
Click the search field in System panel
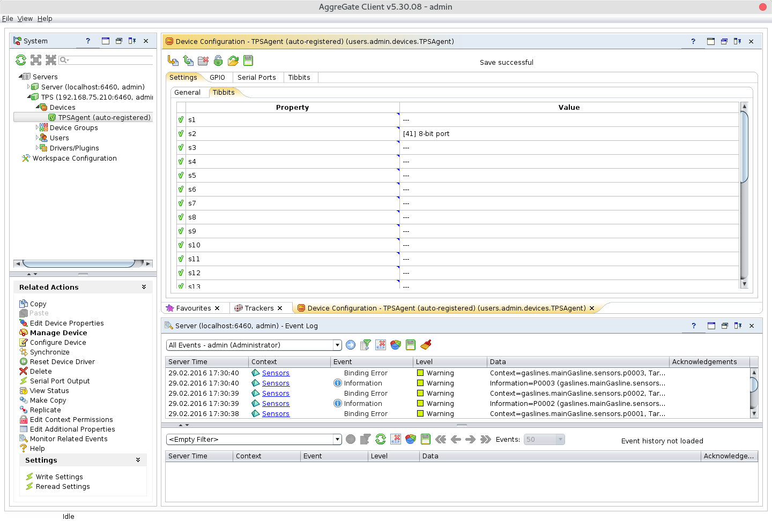(106, 60)
